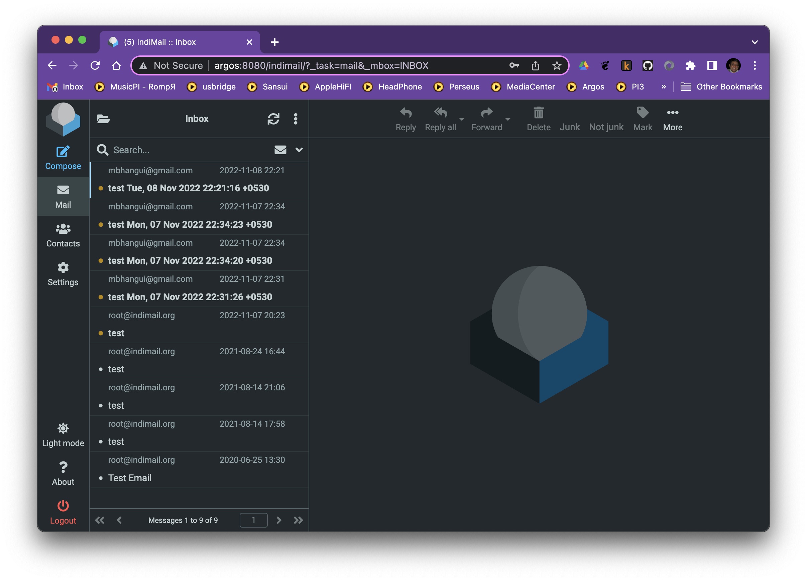The image size is (807, 581).
Task: Open message test Mon, 07 Nov 2022 22:34:23
Action: click(199, 216)
